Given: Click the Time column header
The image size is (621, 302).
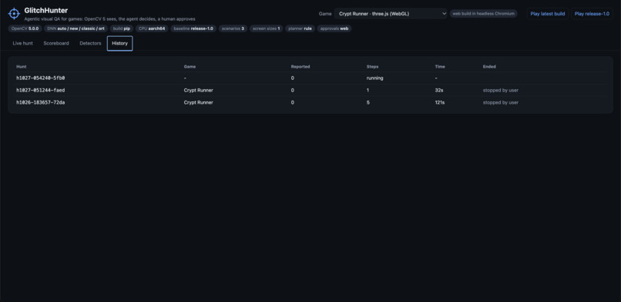Looking at the screenshot, I should pyautogui.click(x=440, y=67).
